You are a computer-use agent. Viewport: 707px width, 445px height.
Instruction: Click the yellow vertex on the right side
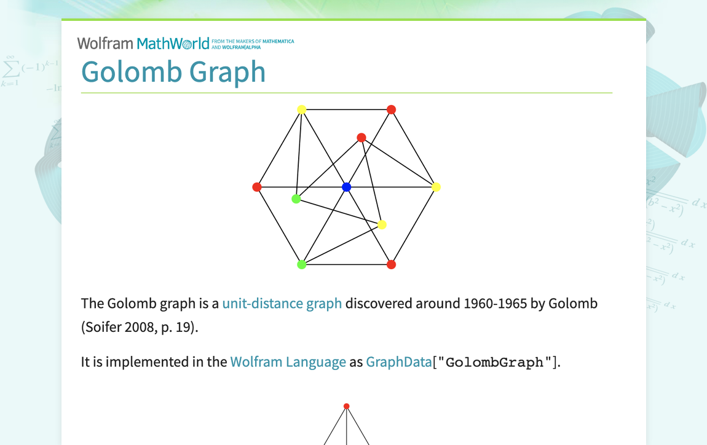[436, 187]
